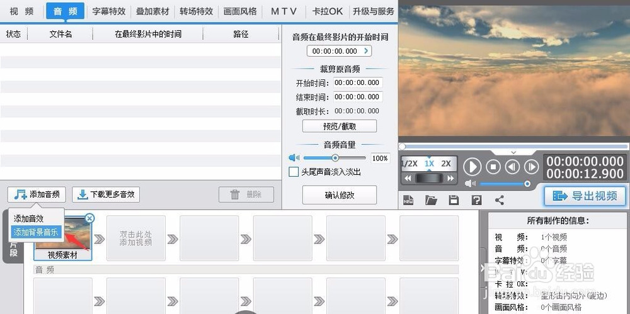
Task: Mute the preview player speaker icon
Action: point(471,184)
